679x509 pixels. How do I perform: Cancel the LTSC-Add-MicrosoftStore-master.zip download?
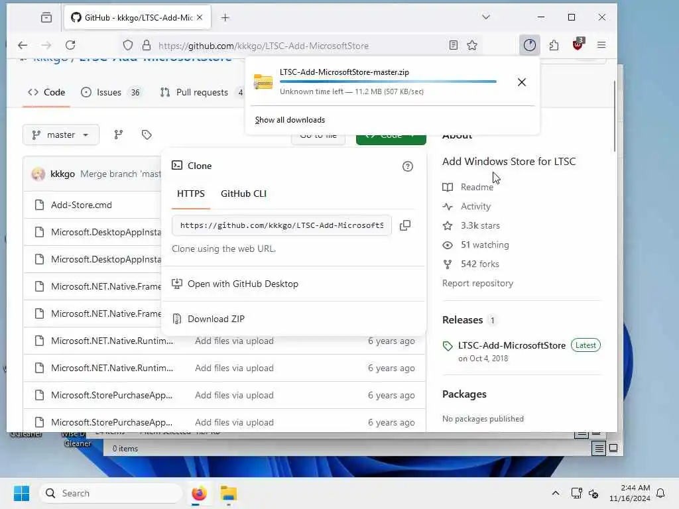click(x=522, y=82)
